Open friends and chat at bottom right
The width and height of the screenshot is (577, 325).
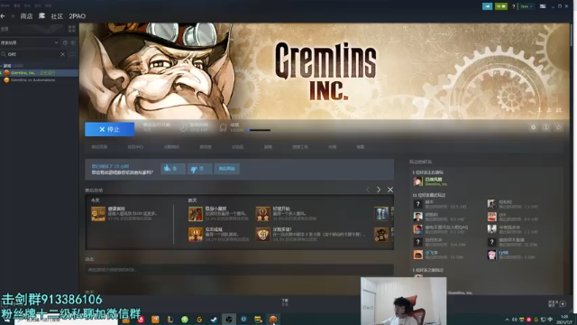[553, 303]
